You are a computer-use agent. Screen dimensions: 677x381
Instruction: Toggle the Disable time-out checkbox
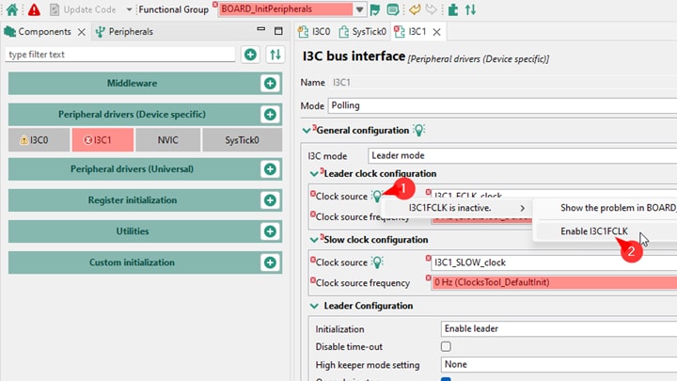tap(447, 347)
